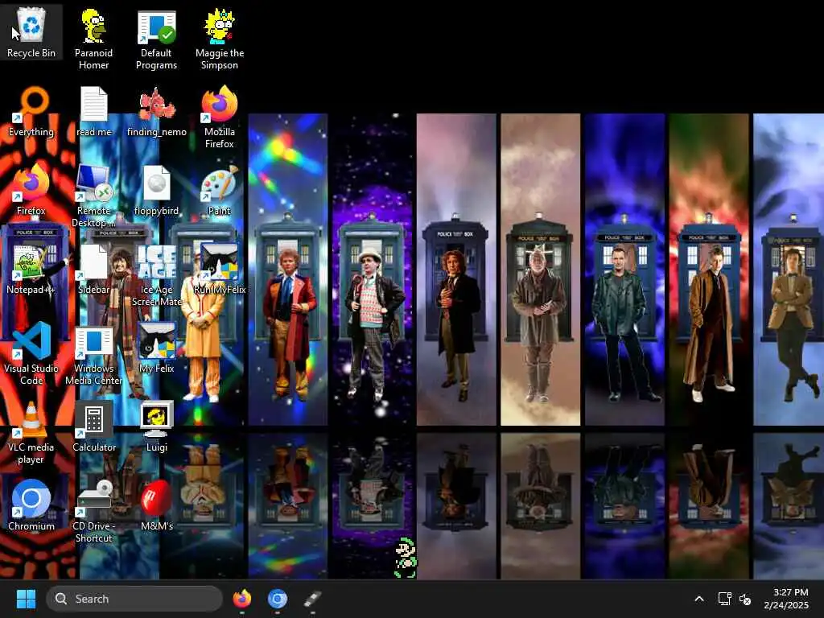Select Maggie the Simpson desktop icon
Viewport: 824px width, 618px height.
[219, 39]
